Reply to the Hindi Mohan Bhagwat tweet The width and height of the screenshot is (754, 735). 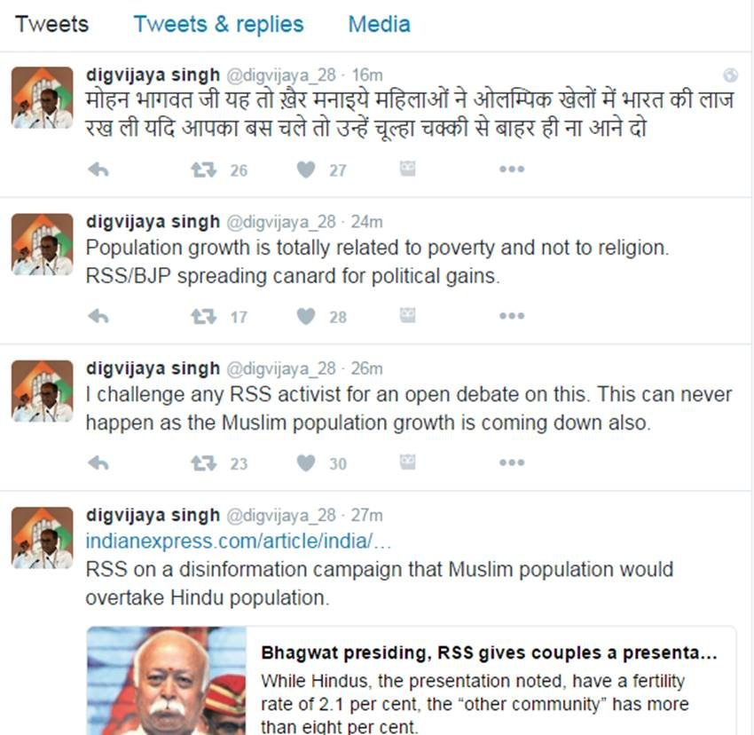click(98, 170)
